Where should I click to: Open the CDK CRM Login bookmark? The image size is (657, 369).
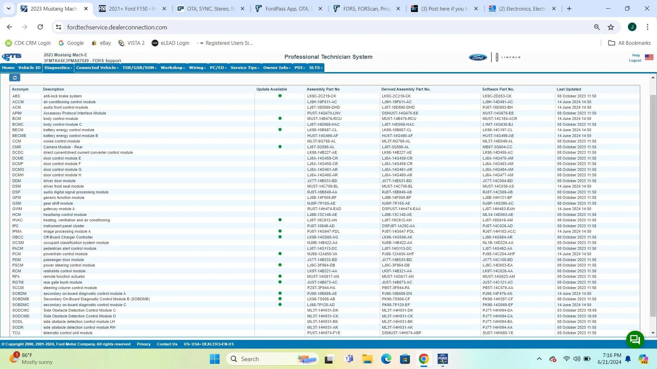[x=28, y=43]
